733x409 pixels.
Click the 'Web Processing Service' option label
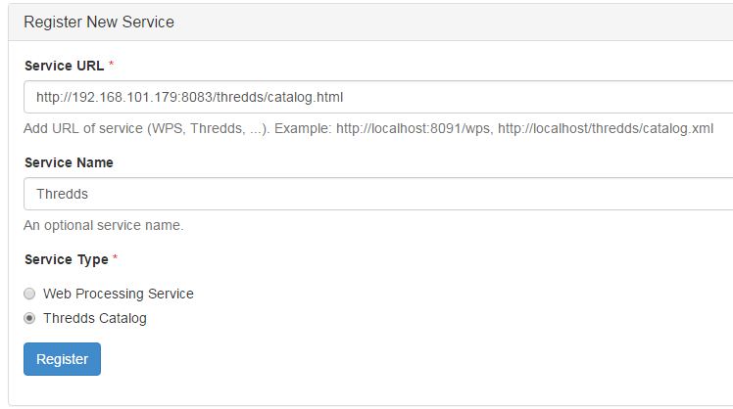click(x=119, y=294)
